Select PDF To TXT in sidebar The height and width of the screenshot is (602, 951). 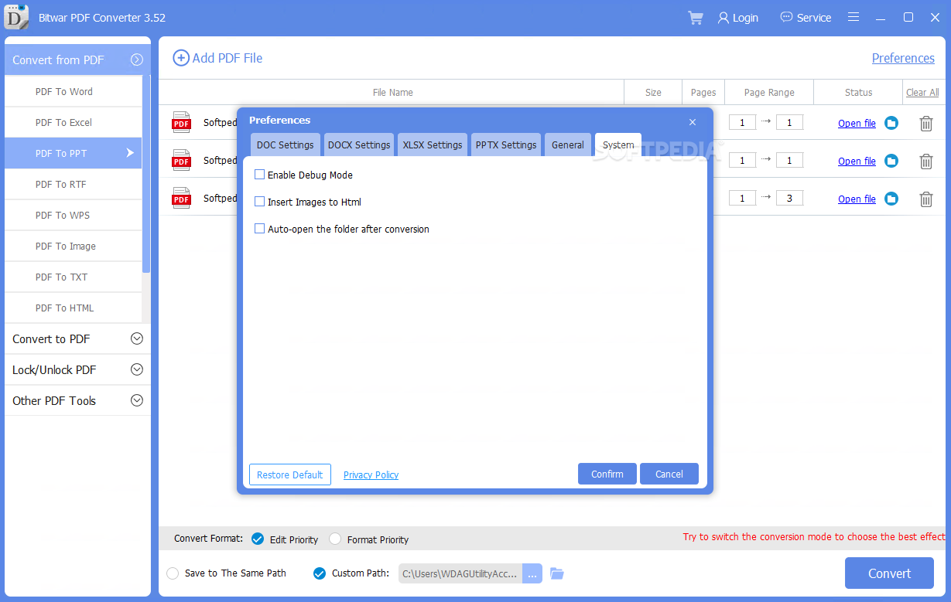pos(73,277)
